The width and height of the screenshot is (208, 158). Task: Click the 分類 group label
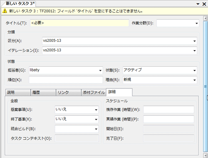(x=11, y=32)
